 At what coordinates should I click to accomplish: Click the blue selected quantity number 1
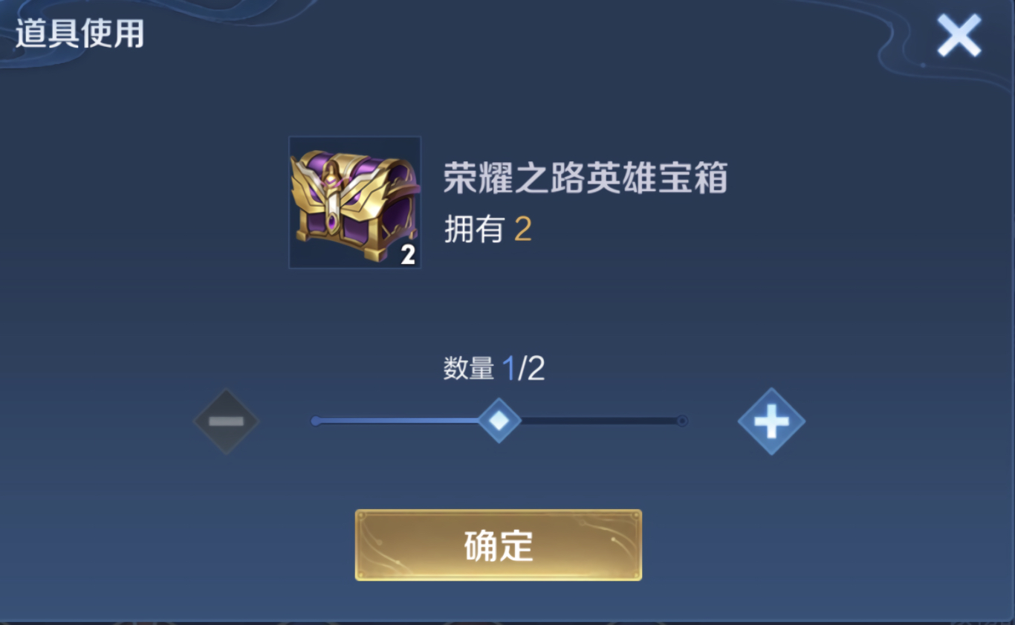point(509,369)
